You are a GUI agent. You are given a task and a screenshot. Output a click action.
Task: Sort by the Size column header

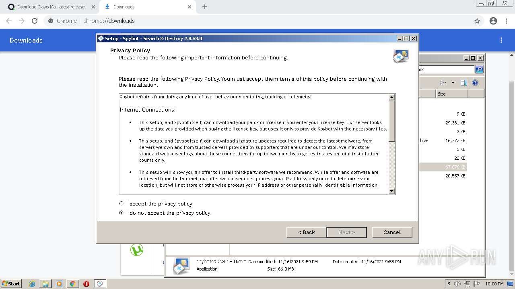(452, 94)
